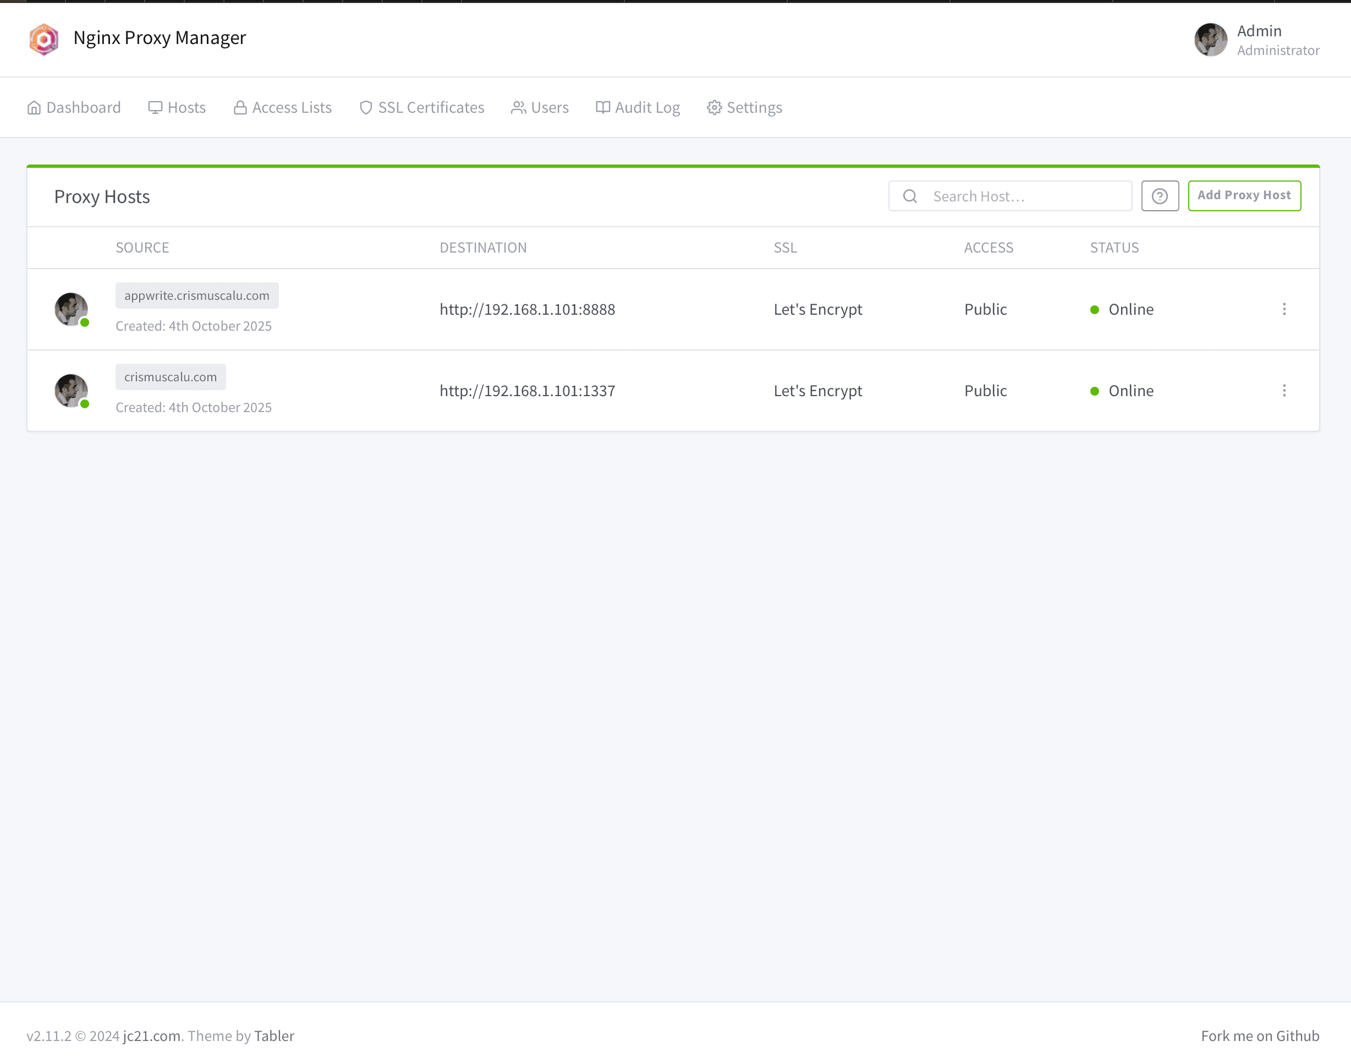This screenshot has height=1063, width=1351.
Task: Go to the Users tab
Action: [540, 108]
